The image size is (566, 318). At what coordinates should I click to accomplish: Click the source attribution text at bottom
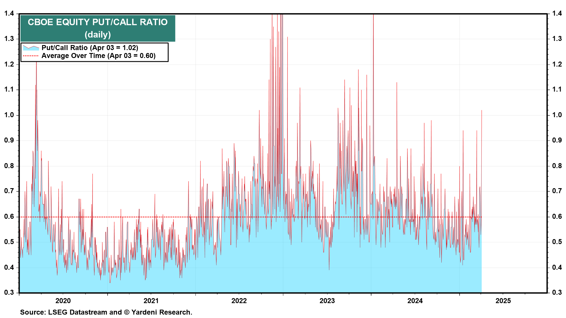pos(106,312)
